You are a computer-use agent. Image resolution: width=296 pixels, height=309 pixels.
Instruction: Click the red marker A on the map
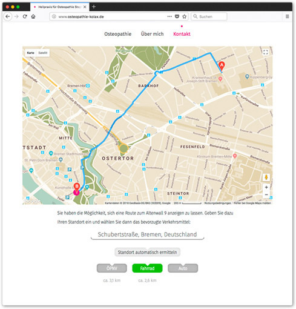(222, 66)
